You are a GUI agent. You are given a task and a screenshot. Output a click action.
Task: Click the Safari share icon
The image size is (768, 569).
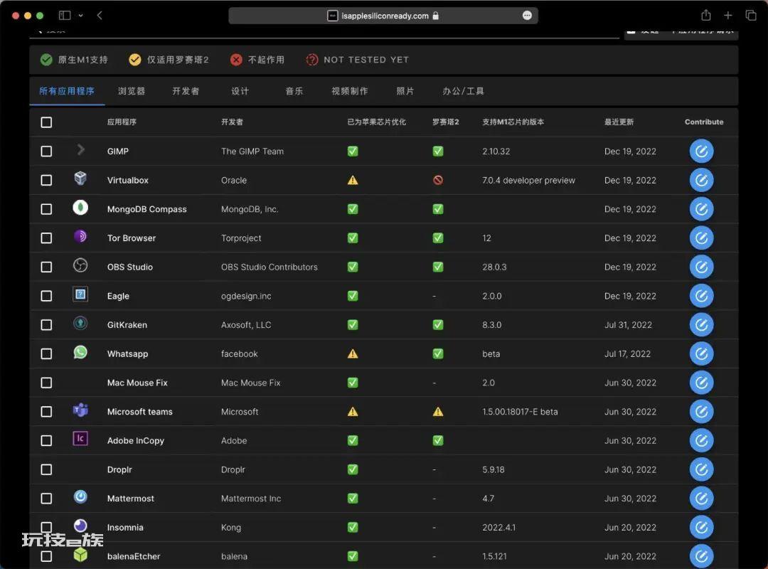706,15
